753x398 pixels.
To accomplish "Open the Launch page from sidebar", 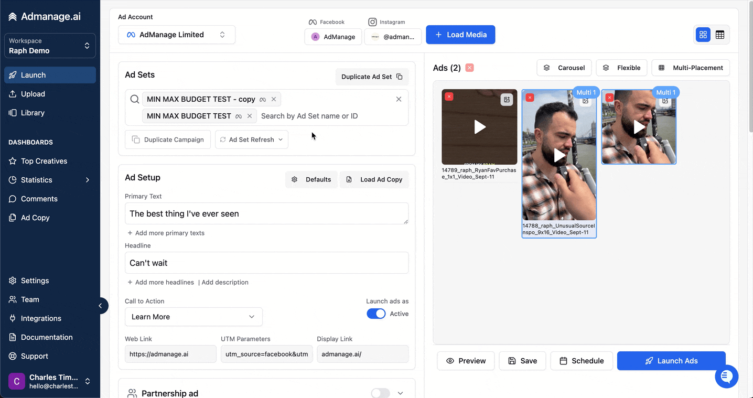I will click(50, 75).
